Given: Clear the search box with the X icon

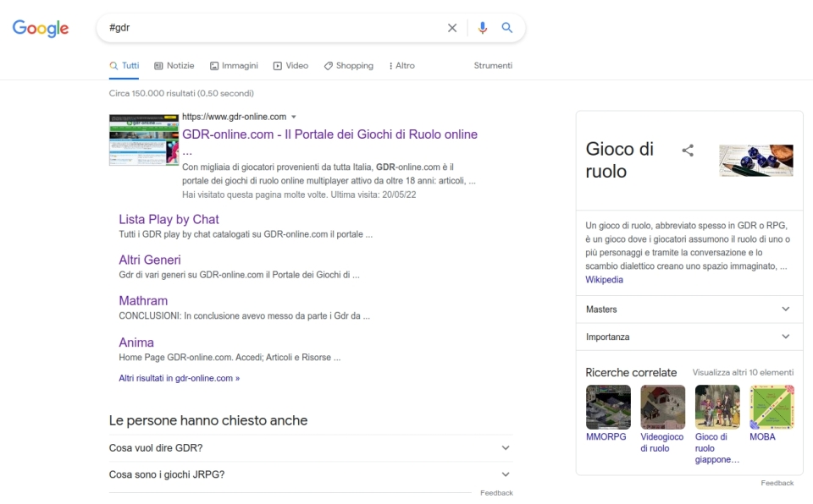Looking at the screenshot, I should click(452, 28).
